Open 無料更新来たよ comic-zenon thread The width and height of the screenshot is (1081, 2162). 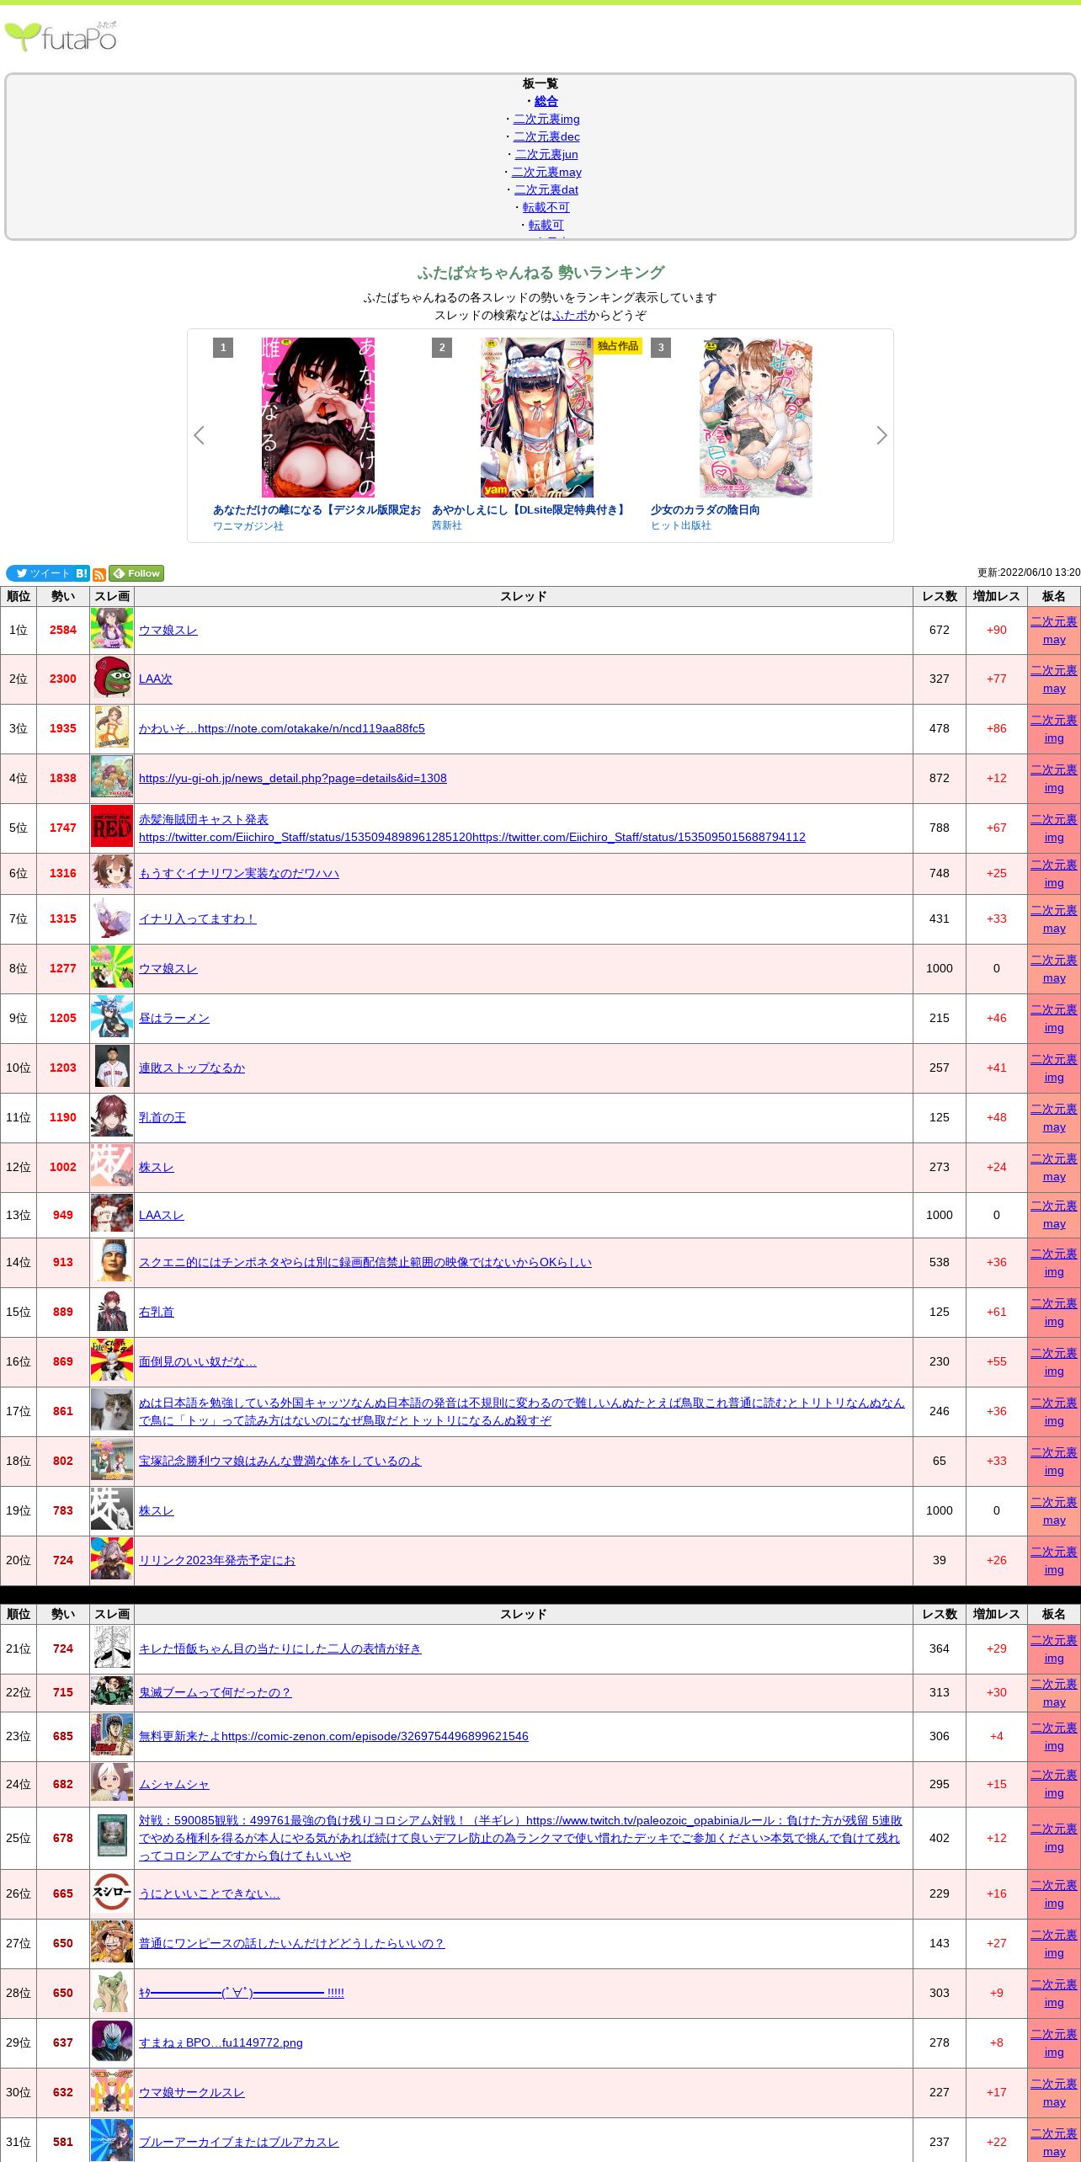tap(333, 1736)
